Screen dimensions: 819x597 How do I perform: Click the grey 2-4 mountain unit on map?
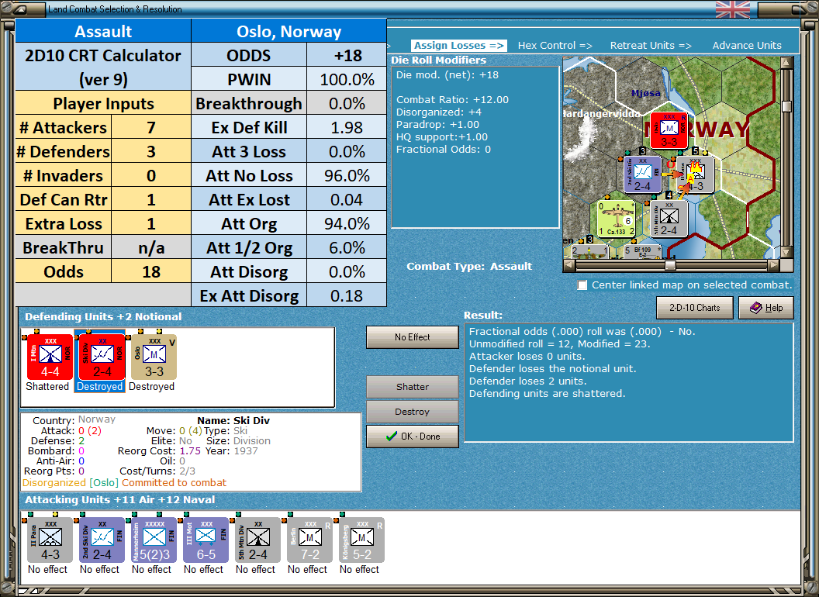(669, 219)
